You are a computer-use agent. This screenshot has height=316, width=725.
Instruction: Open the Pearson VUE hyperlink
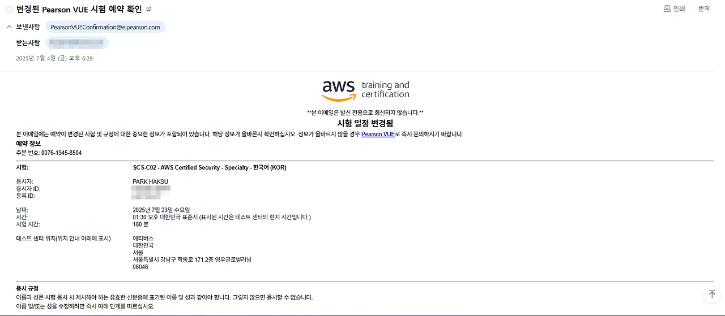(x=378, y=134)
